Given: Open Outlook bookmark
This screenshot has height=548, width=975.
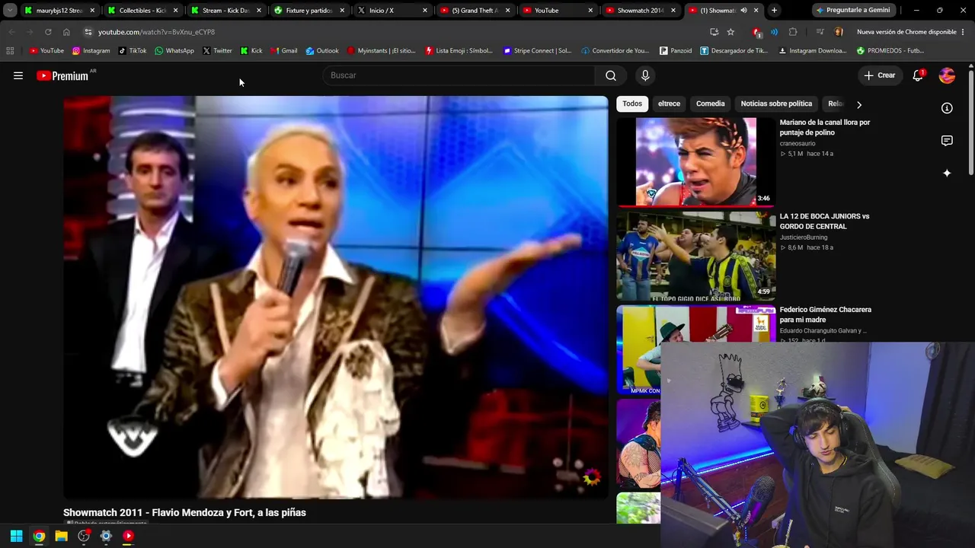Looking at the screenshot, I should pos(322,51).
